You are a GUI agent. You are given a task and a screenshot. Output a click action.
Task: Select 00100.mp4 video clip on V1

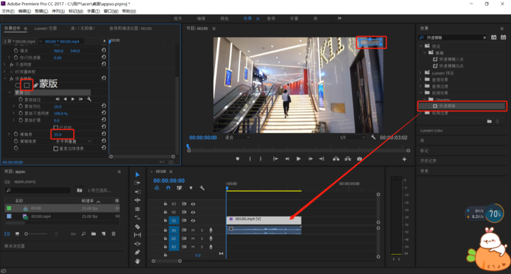263,220
